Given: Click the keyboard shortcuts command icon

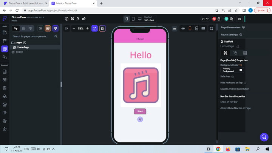Looking at the screenshot, I should point(72,19).
